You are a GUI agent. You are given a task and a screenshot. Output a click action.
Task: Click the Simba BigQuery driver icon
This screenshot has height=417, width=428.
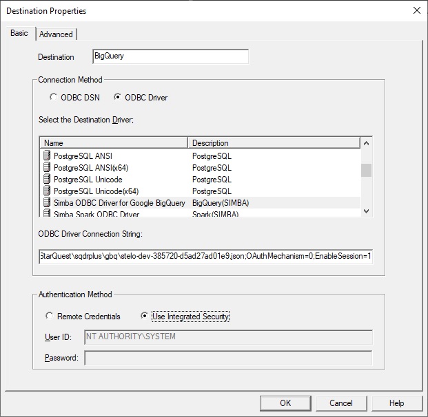[47, 203]
